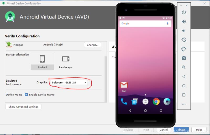
Task: Close the Virtual Device Configuration dialog
Action: point(204,3)
